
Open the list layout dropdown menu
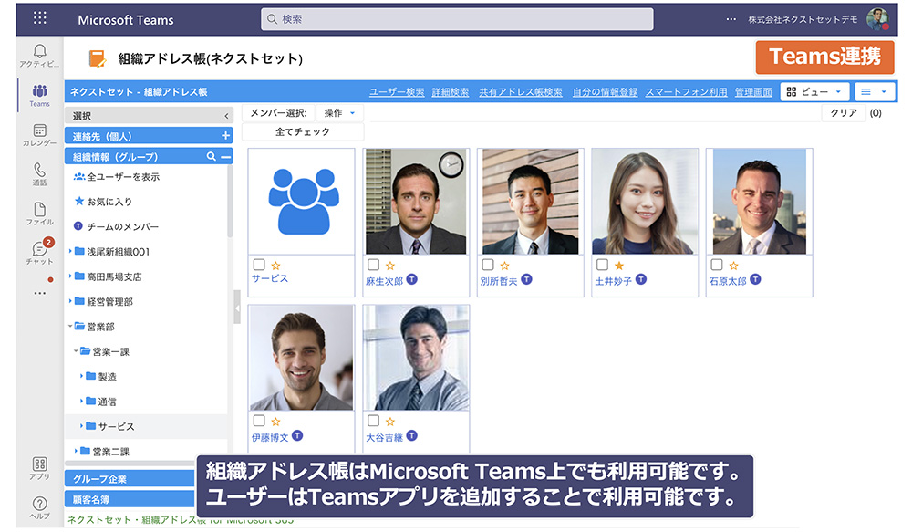point(875,91)
